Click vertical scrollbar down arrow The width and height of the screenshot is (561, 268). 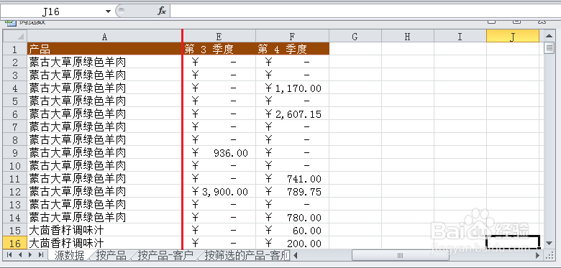coord(549,244)
